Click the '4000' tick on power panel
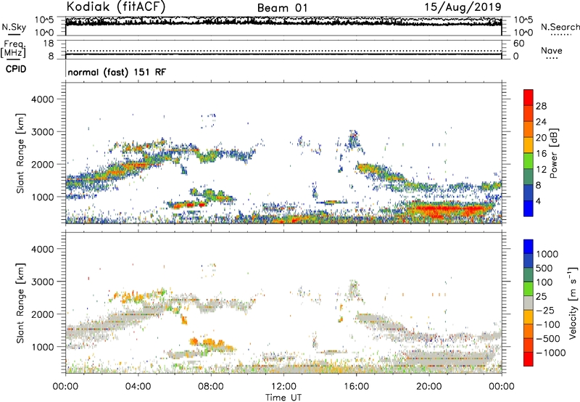This screenshot has height=402, width=580. [x=43, y=99]
